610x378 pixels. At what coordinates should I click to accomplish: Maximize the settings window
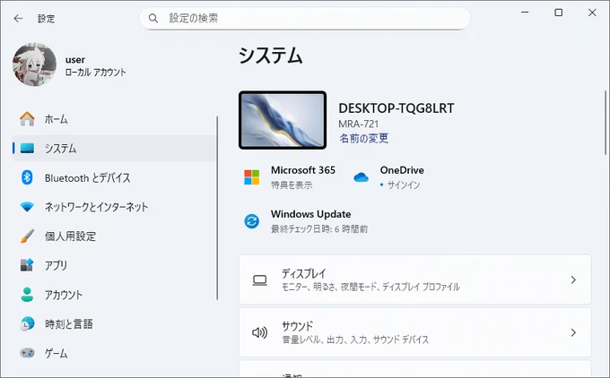(558, 13)
